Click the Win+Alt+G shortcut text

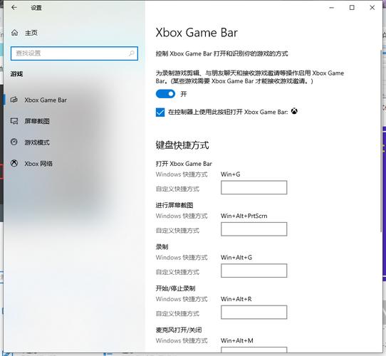tap(236, 258)
